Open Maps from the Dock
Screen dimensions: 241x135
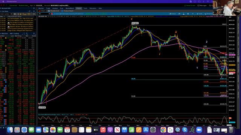pos(46,130)
